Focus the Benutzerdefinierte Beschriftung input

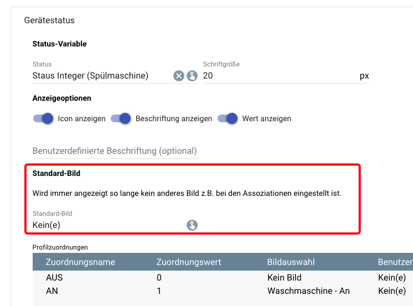tap(115, 151)
